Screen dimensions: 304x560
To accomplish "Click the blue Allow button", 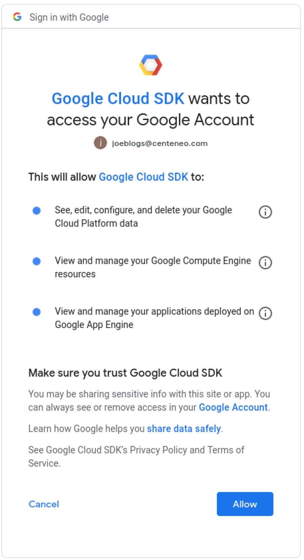I will (245, 504).
